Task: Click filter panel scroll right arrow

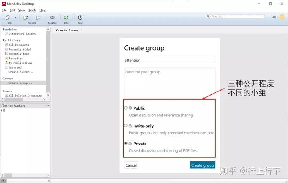Action: pos(48,175)
